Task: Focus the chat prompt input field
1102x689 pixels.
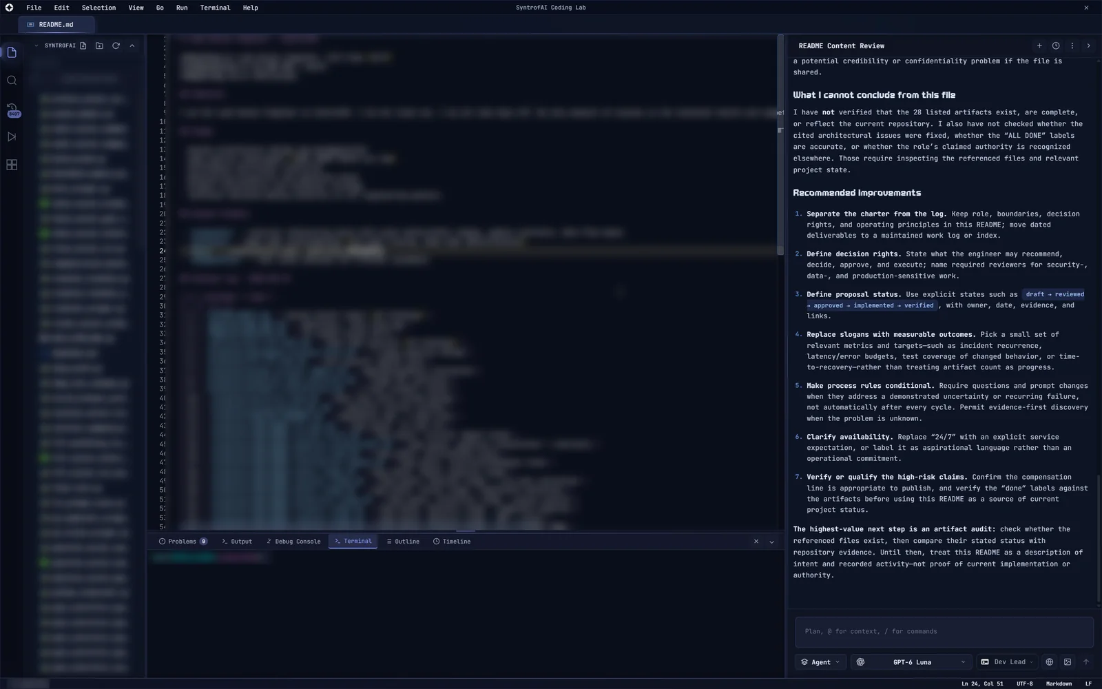Action: [x=944, y=631]
